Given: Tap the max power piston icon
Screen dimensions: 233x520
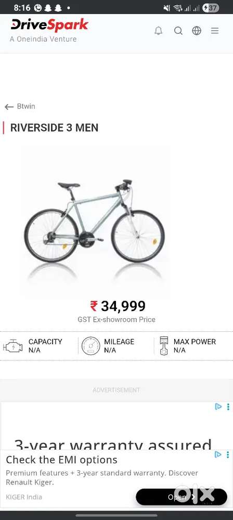Looking at the screenshot, I should (164, 346).
